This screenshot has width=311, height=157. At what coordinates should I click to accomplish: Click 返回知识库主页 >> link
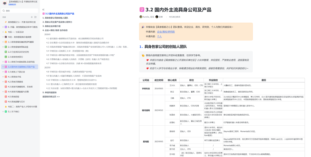tap(51, 97)
